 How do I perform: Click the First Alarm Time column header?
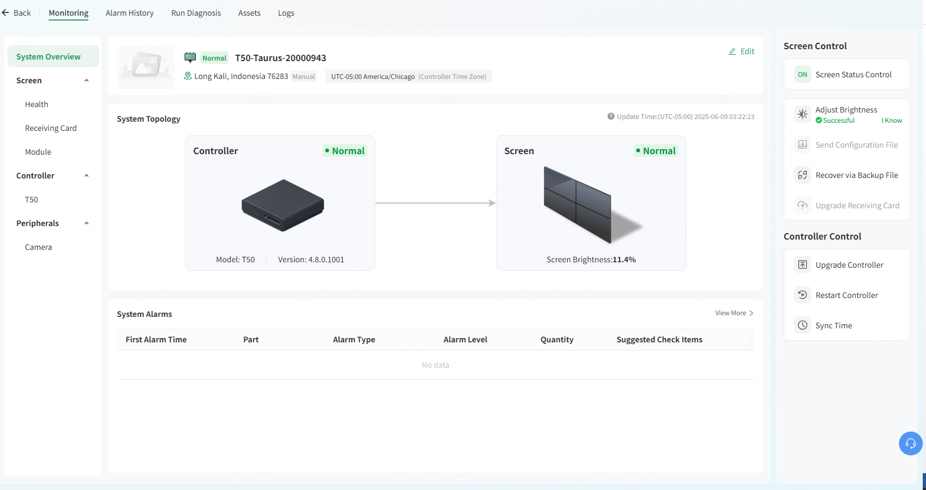click(x=156, y=340)
